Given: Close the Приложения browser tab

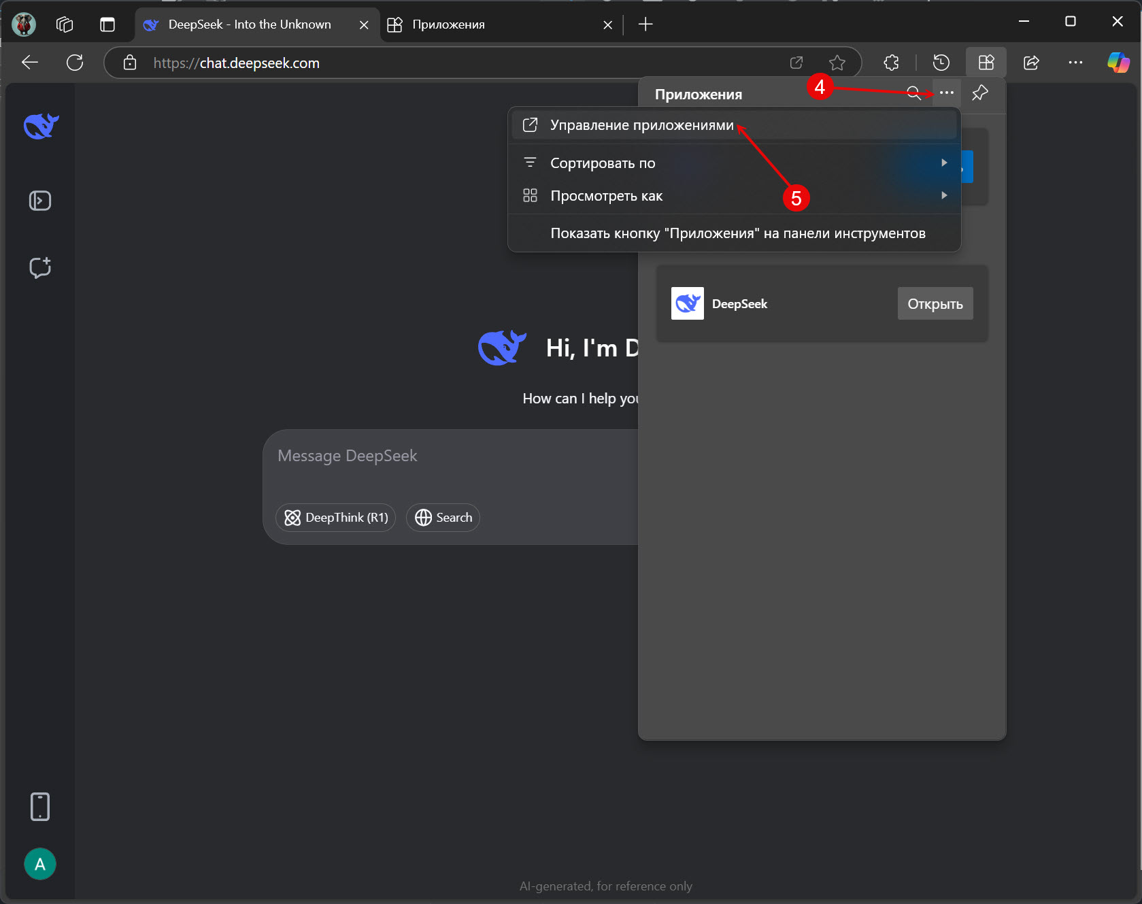Looking at the screenshot, I should [x=607, y=24].
